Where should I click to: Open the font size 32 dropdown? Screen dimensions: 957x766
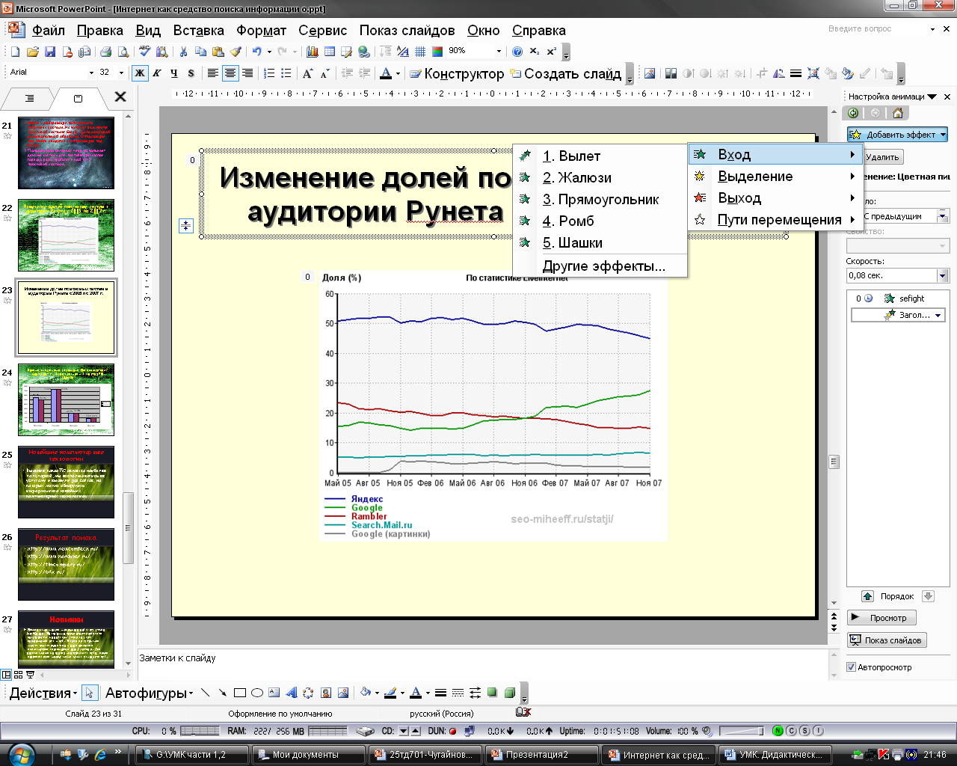[x=121, y=73]
